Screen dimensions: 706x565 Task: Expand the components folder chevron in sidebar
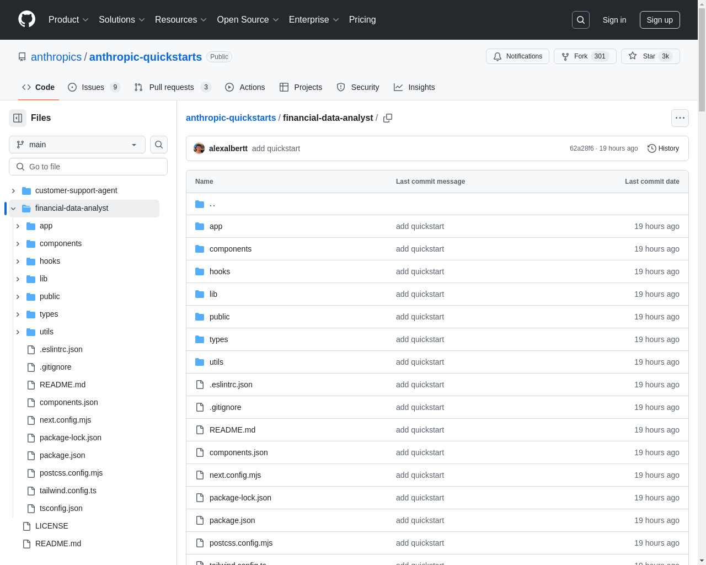click(18, 243)
